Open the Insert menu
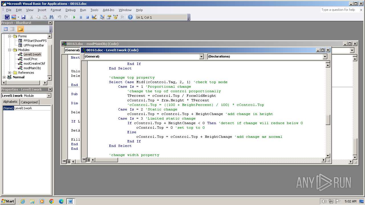Screen dimensions: 365x205 click(x=42, y=10)
